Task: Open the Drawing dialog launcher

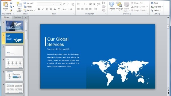Action: (148, 14)
